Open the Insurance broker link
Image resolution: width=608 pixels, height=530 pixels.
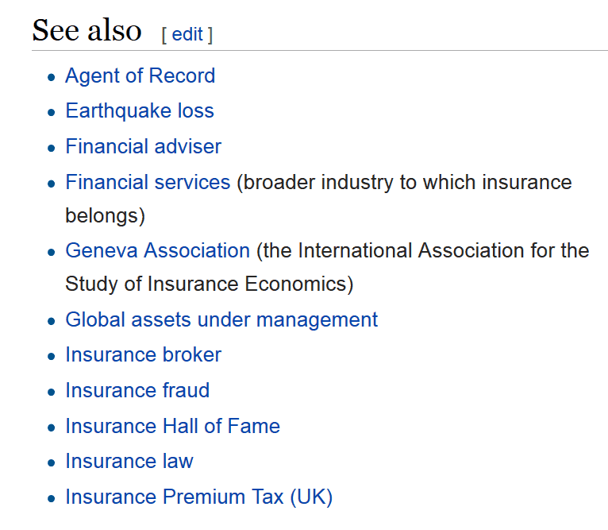143,354
